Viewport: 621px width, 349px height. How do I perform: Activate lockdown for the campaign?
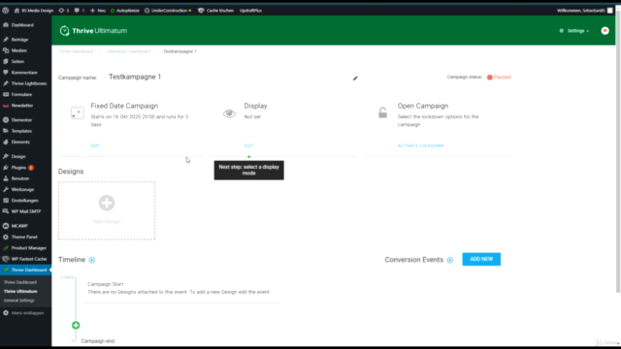click(420, 145)
